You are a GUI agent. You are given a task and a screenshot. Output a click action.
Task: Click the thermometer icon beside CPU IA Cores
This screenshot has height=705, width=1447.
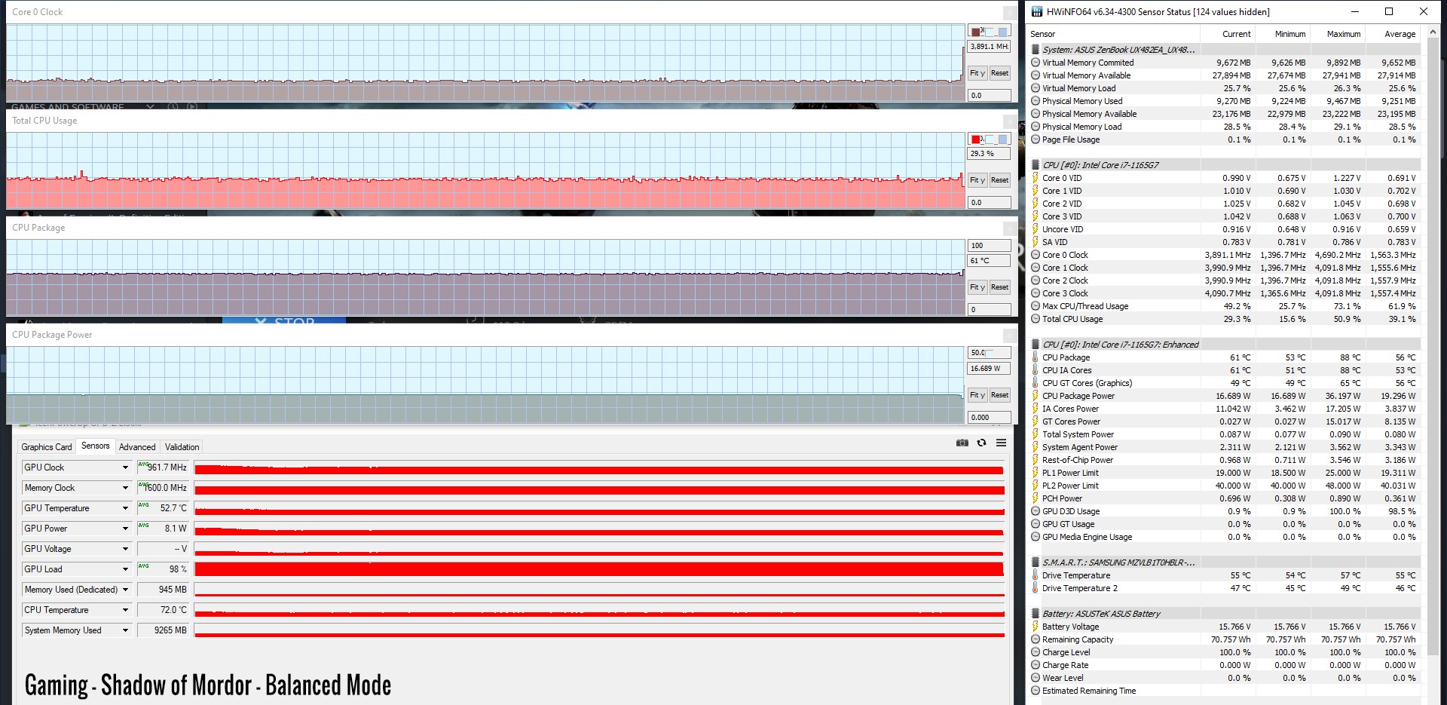[1036, 370]
